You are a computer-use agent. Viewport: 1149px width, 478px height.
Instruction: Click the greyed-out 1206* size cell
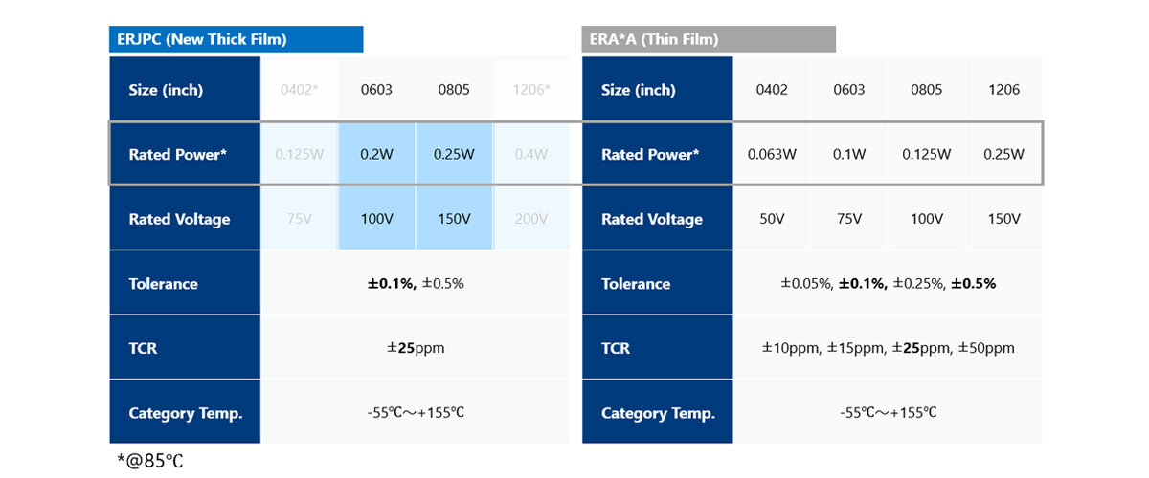coord(531,90)
